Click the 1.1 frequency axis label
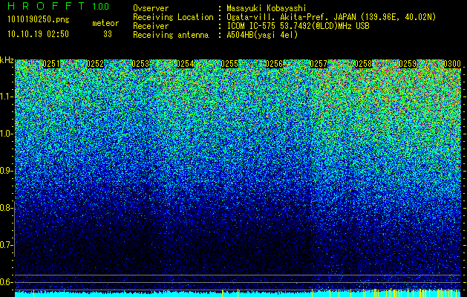 point(7,97)
